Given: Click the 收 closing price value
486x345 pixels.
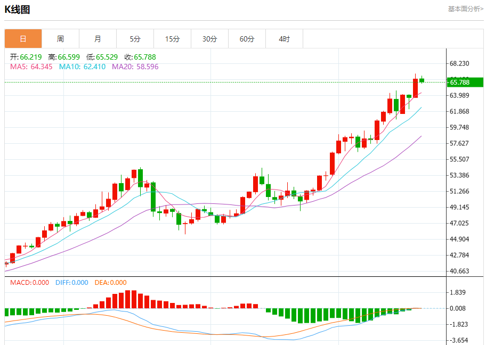Looking at the screenshot, I should (140, 57).
